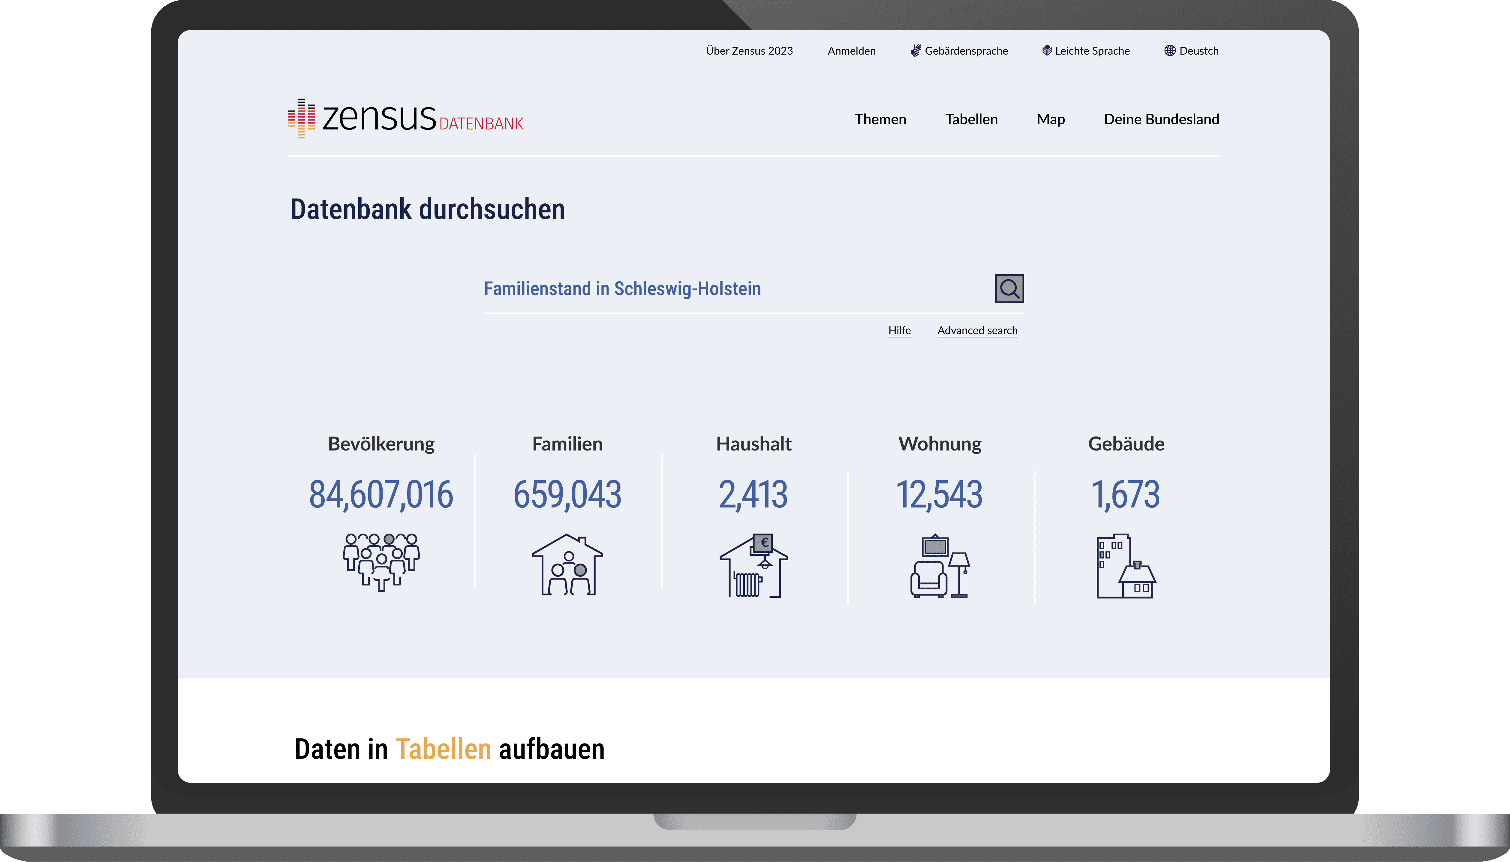The width and height of the screenshot is (1510, 862).
Task: Click the orange word Tabellen in heading
Action: 444,749
